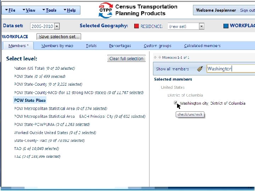Switch to the Members tab

[18, 46]
